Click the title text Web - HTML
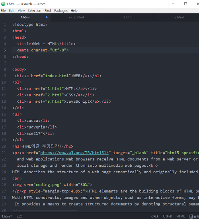The height and width of the screenshot is (219, 199). (x=45, y=44)
